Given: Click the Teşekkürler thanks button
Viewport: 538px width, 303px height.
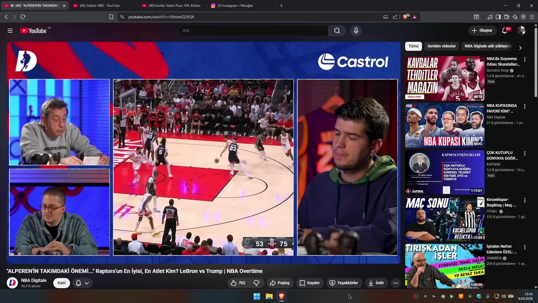Looking at the screenshot, I should [344, 283].
